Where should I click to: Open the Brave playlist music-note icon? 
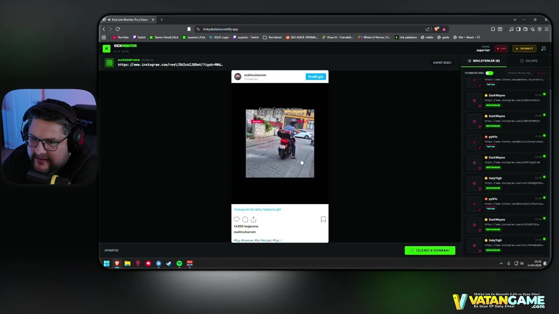511,29
